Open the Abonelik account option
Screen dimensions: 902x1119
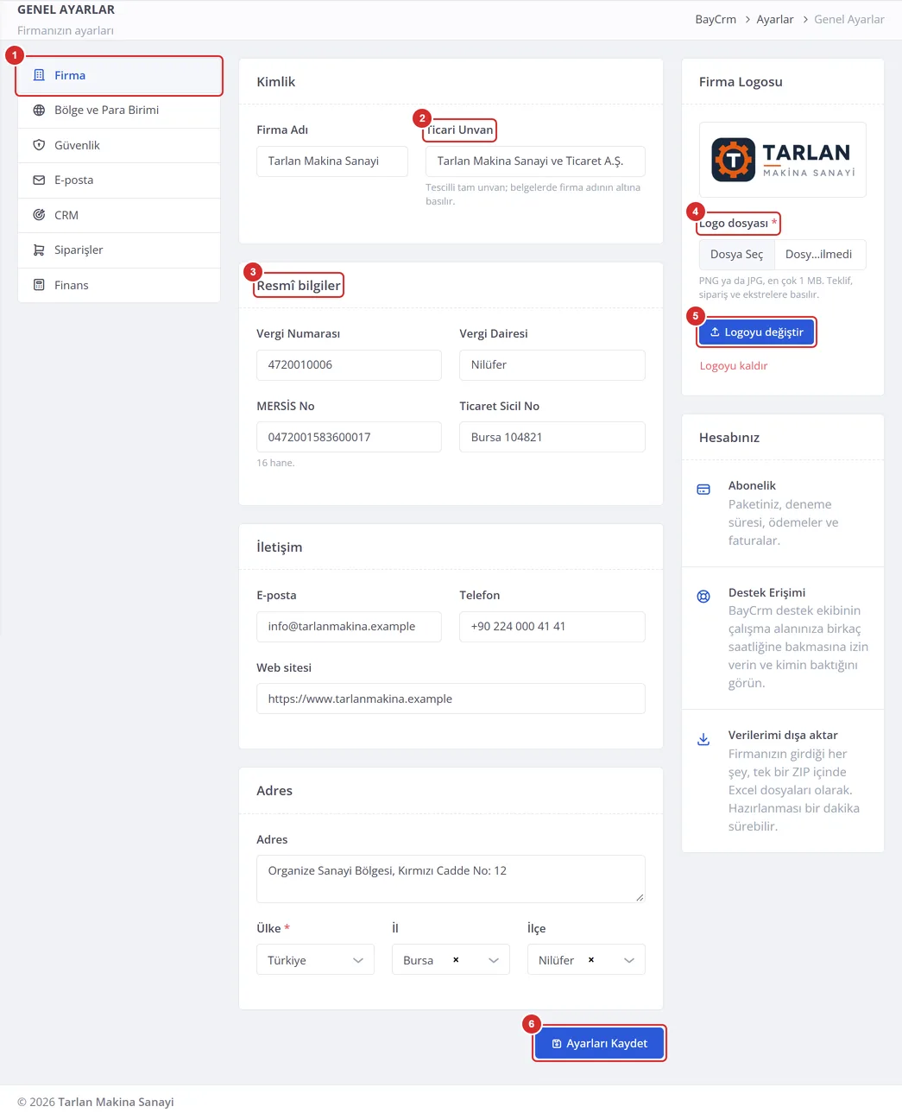click(783, 513)
